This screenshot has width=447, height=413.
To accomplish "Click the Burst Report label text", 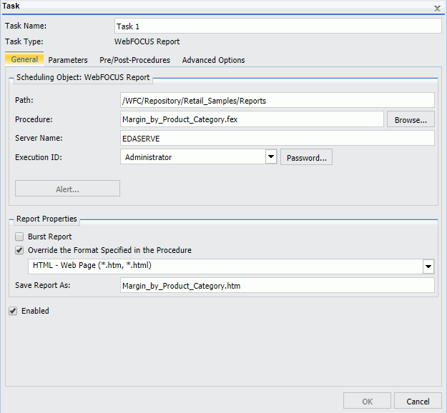I will tap(49, 237).
